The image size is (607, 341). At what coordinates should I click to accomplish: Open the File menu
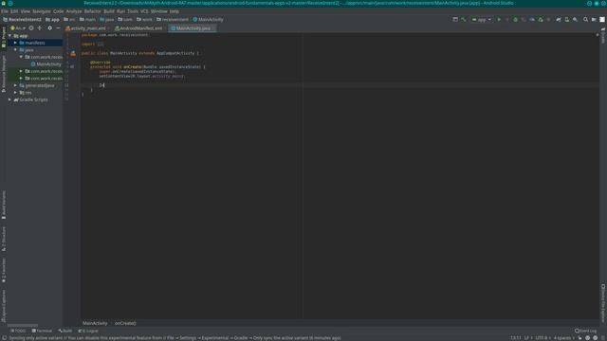pos(5,11)
